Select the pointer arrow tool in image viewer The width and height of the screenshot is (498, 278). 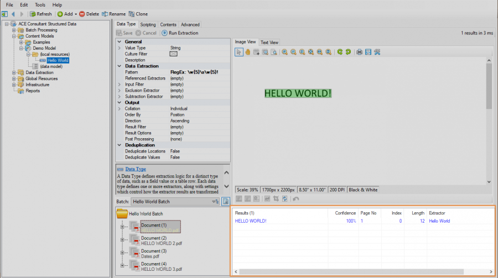coord(239,52)
